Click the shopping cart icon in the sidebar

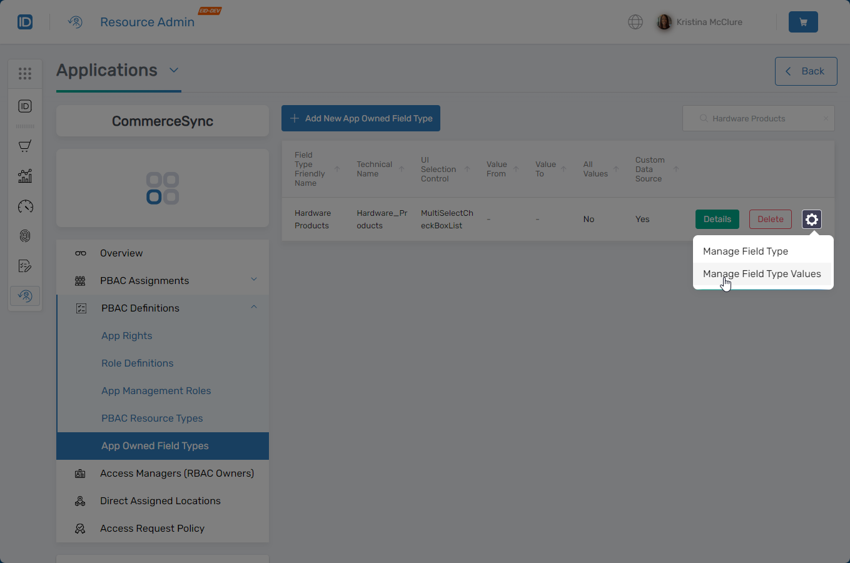25,145
